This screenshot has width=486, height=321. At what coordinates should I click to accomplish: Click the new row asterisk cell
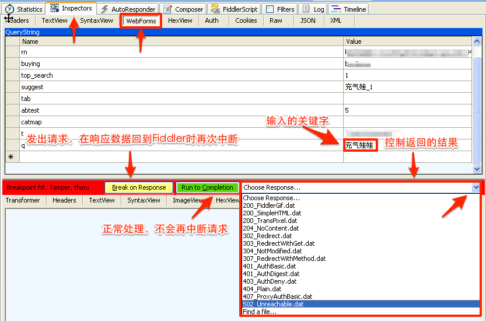(x=13, y=157)
